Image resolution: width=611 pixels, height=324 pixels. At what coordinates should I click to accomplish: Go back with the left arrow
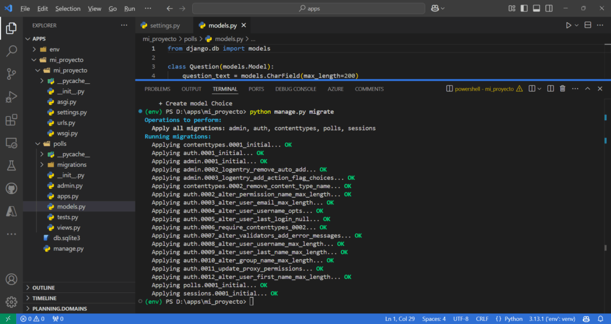pos(169,8)
